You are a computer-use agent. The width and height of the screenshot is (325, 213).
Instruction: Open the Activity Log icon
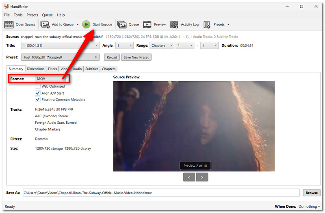coord(174,24)
